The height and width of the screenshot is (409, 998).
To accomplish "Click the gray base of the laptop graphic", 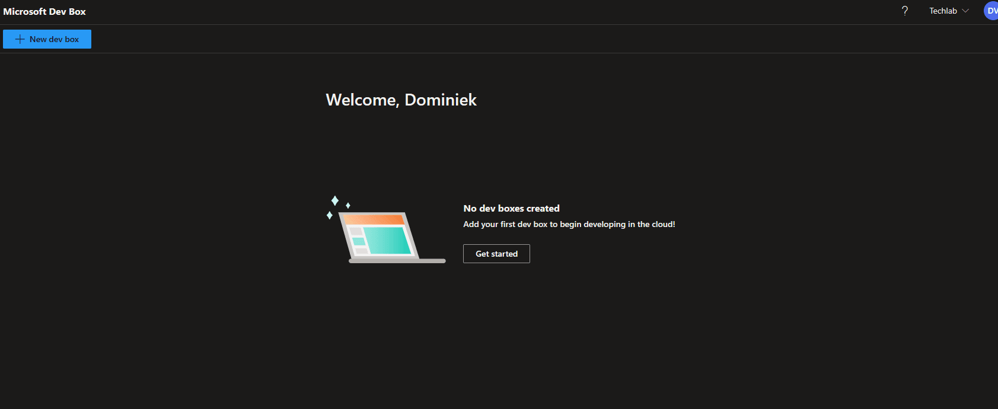I will pos(397,261).
